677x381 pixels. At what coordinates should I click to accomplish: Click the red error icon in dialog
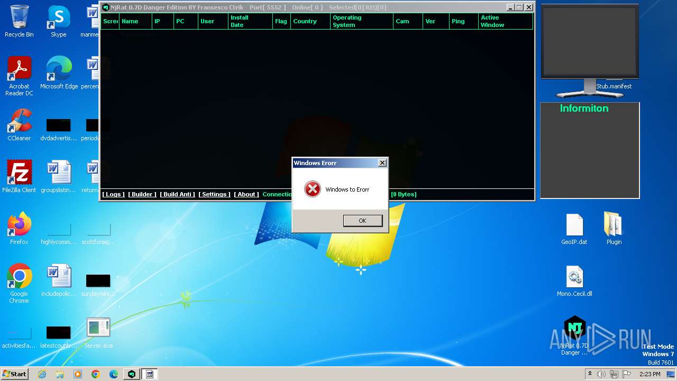point(312,189)
